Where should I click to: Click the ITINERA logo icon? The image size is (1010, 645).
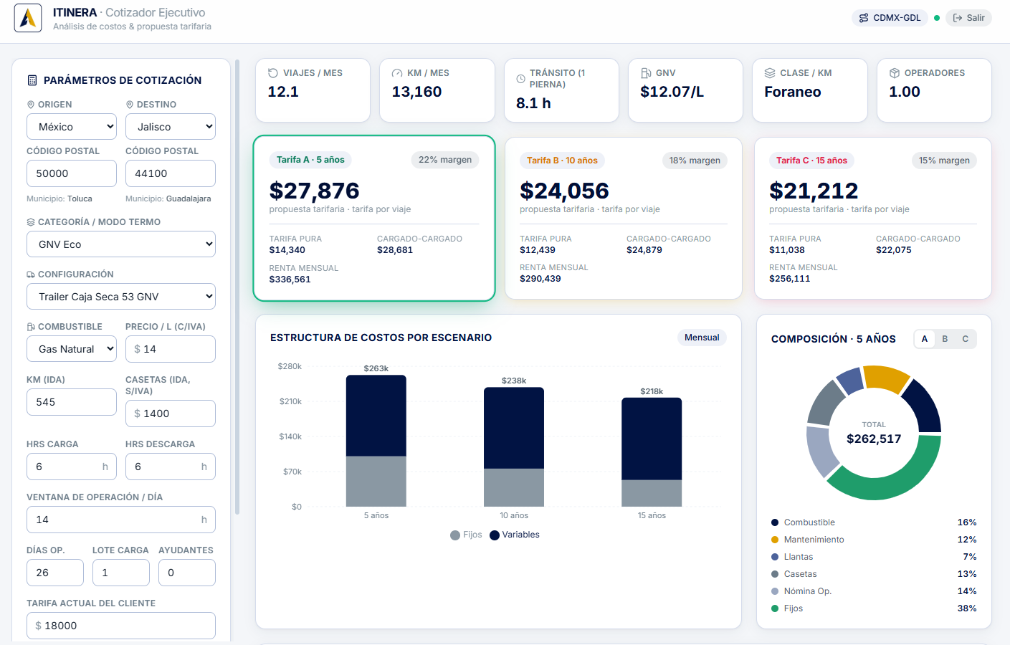tap(28, 18)
